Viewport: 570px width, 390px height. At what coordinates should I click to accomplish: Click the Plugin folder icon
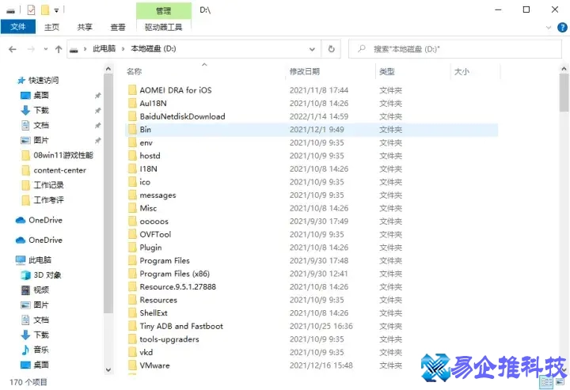pos(132,248)
